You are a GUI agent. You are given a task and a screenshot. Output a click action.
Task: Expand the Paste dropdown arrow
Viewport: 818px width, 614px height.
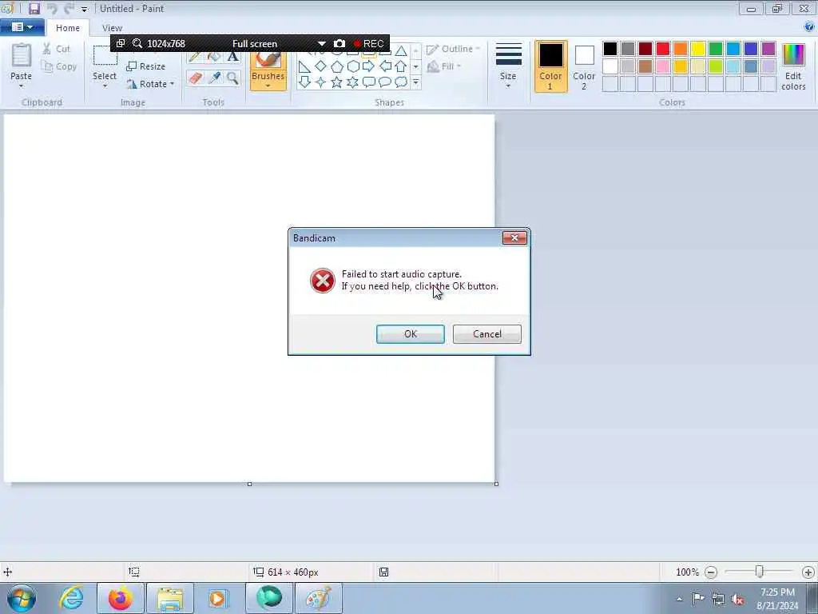tap(22, 86)
